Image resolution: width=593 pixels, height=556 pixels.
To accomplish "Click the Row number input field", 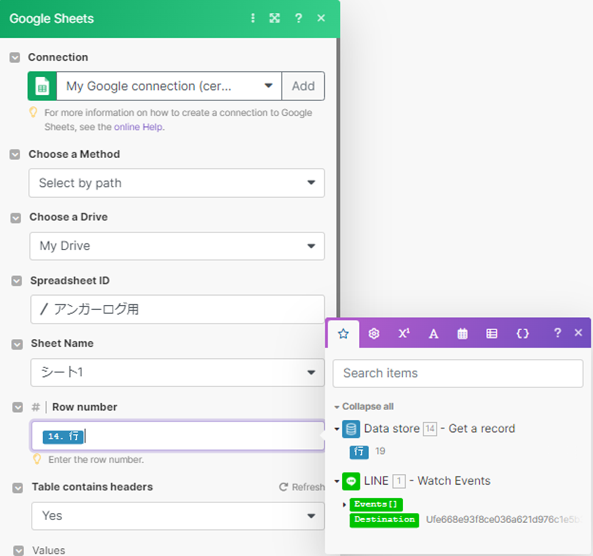I will 178,436.
